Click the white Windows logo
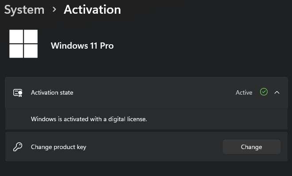The image size is (292, 176). click(23, 44)
